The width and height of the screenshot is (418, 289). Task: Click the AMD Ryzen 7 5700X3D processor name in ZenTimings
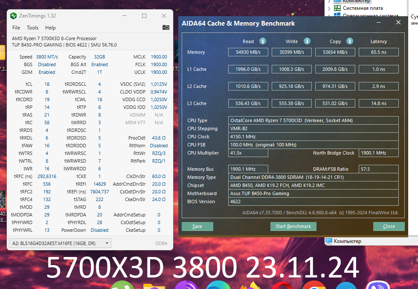coord(54,38)
